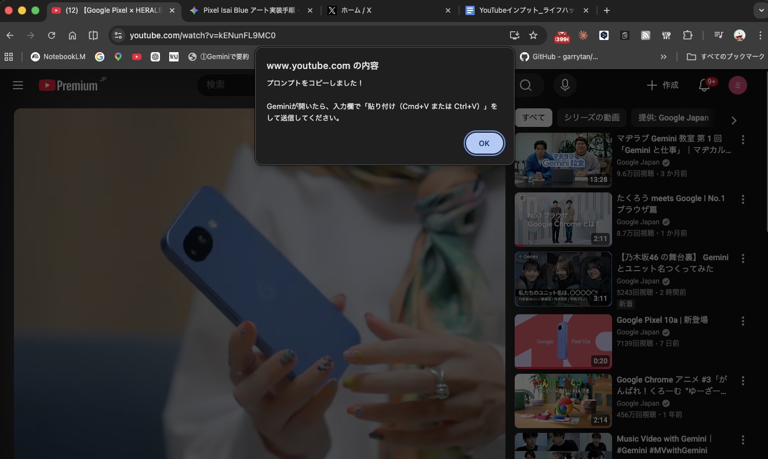This screenshot has height=459, width=768.
Task: Open the NotebookLM bookmark
Action: pyautogui.click(x=58, y=57)
